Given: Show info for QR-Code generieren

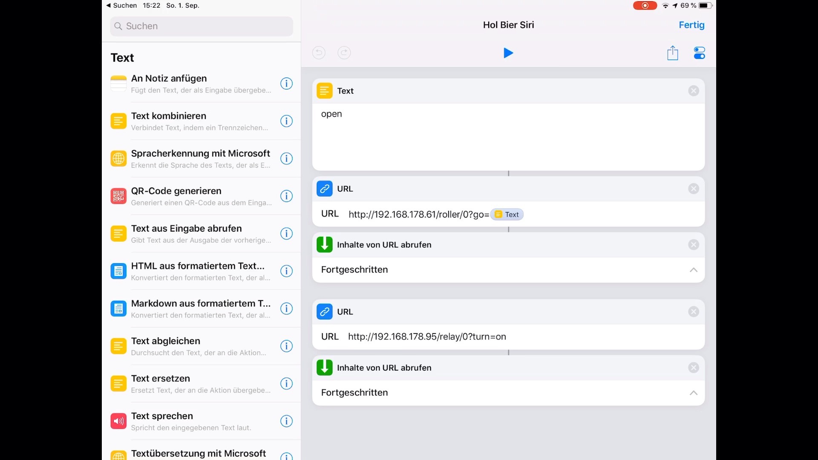Looking at the screenshot, I should pos(286,196).
